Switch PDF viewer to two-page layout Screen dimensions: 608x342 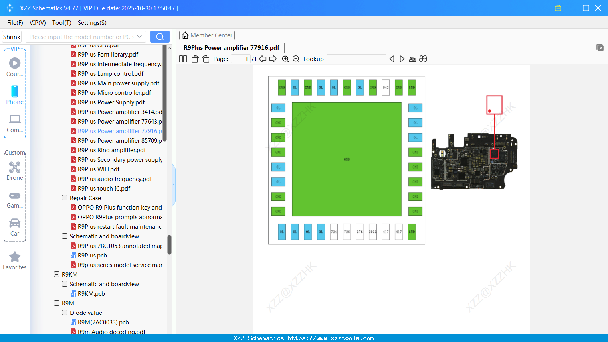tap(182, 59)
